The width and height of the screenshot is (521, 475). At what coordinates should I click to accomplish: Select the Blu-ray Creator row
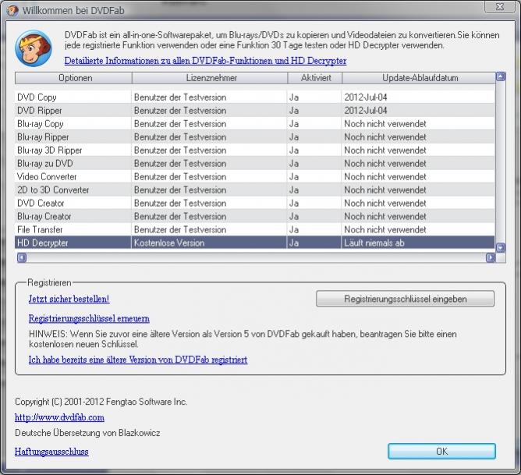(x=255, y=216)
